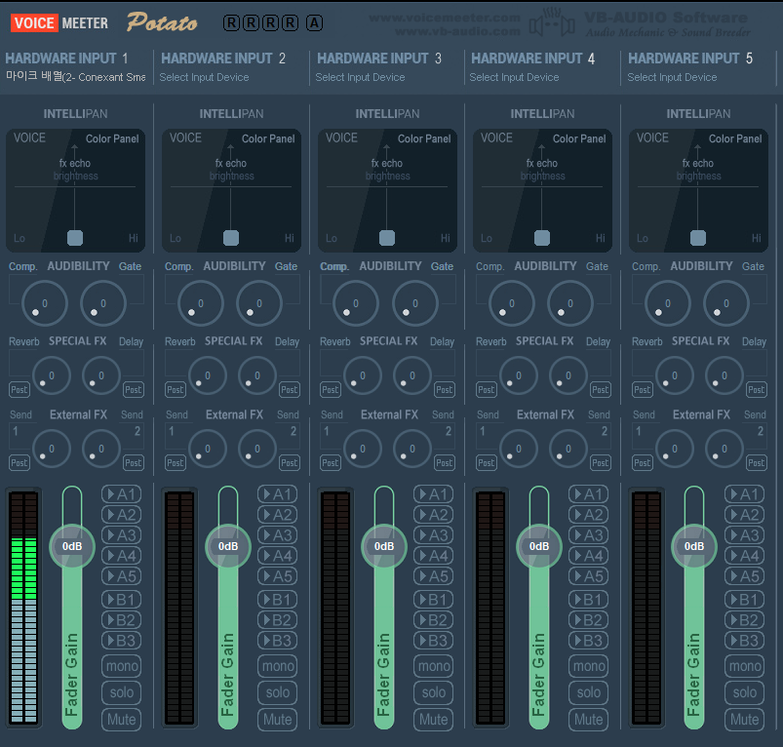The height and width of the screenshot is (747, 783).
Task: Click External FX Send 1 knob, Input 4
Action: click(519, 449)
